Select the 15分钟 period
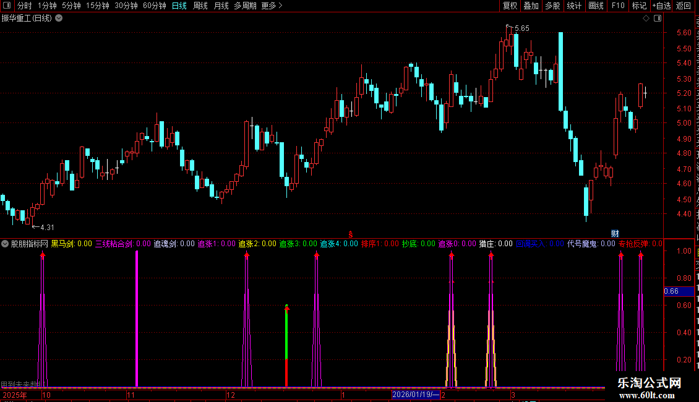 click(98, 6)
